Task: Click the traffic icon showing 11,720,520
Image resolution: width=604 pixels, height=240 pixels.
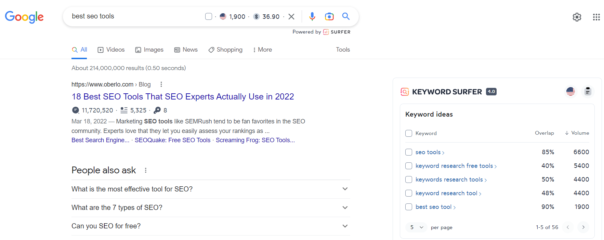Action: (x=76, y=110)
